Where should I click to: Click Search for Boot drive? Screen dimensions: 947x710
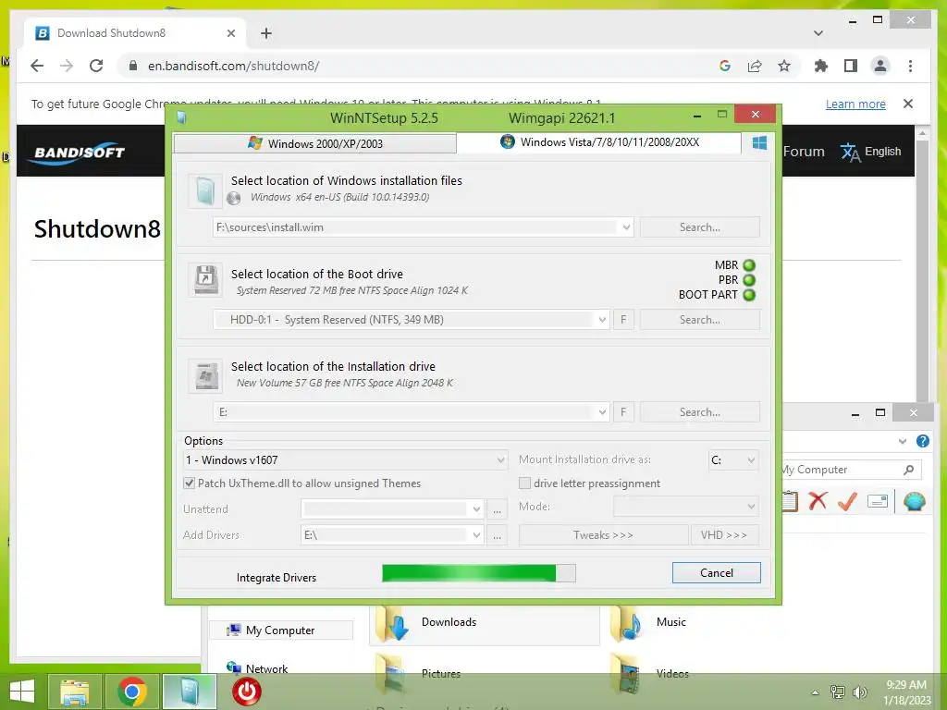tap(700, 320)
